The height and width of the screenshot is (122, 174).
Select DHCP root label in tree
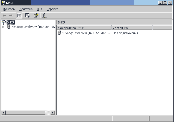click(x=11, y=22)
